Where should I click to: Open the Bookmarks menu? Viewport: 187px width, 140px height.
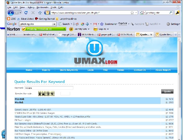tap(42, 7)
